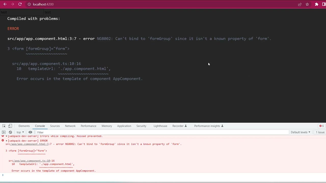Click the 'Compiled with problems:' heading

click(34, 19)
